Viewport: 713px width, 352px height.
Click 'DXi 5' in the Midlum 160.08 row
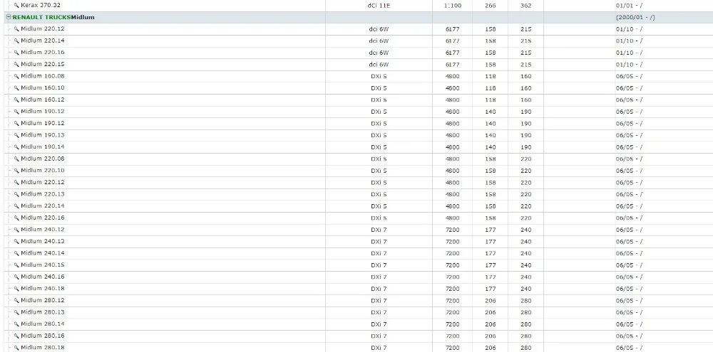pos(379,76)
